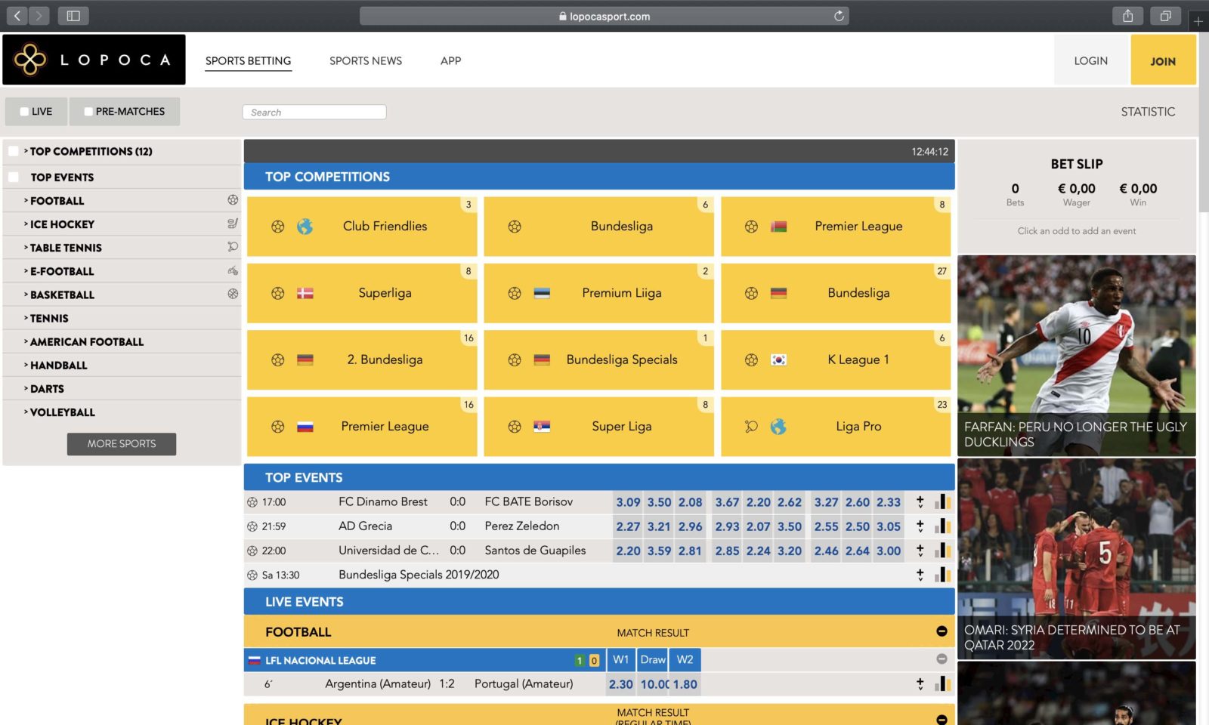Open the APP tab

pyautogui.click(x=450, y=61)
